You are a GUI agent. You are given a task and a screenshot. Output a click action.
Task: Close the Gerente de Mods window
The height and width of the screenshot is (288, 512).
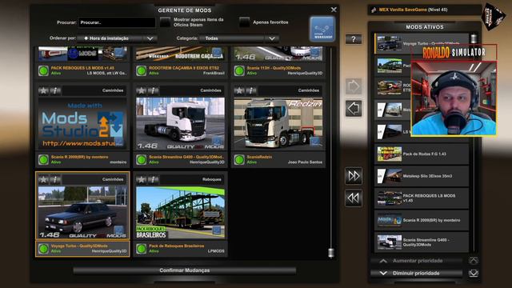point(334,10)
